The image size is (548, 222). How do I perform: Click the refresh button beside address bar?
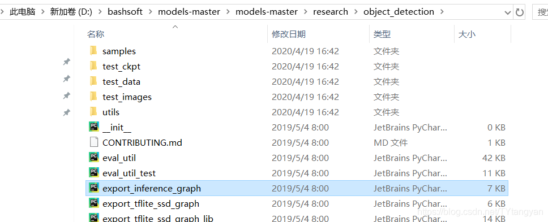coord(520,12)
